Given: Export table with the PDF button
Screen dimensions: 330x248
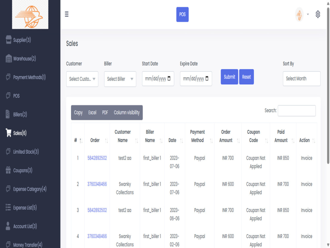Looking at the screenshot, I should point(105,112).
